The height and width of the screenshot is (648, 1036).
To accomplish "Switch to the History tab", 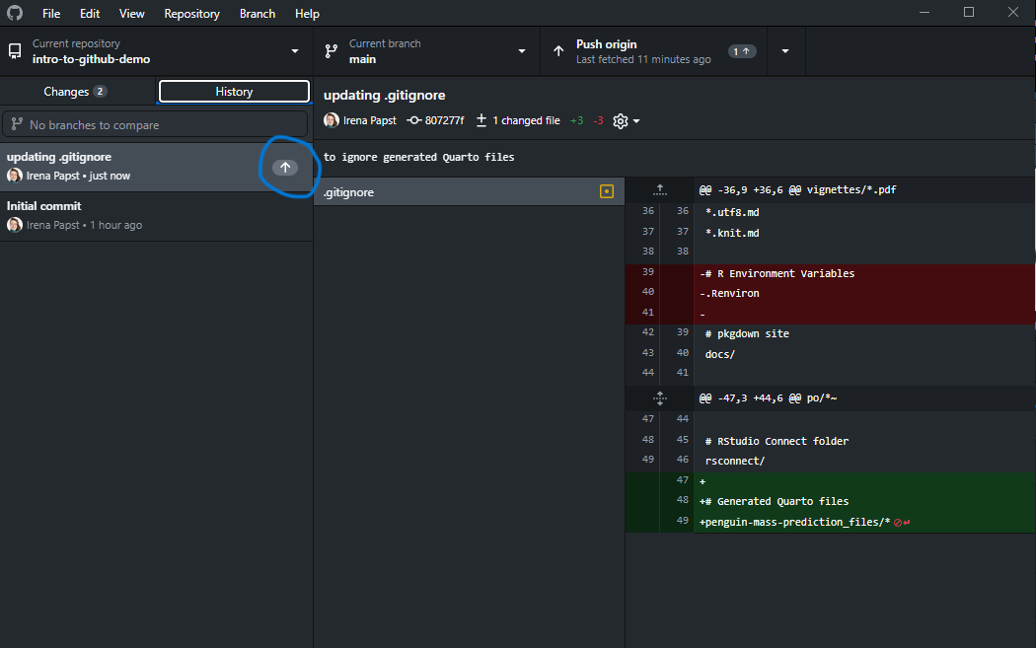I will (x=234, y=92).
